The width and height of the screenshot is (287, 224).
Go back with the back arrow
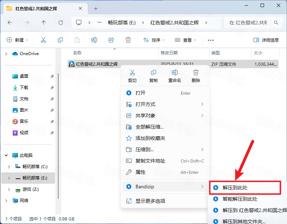tap(10, 23)
